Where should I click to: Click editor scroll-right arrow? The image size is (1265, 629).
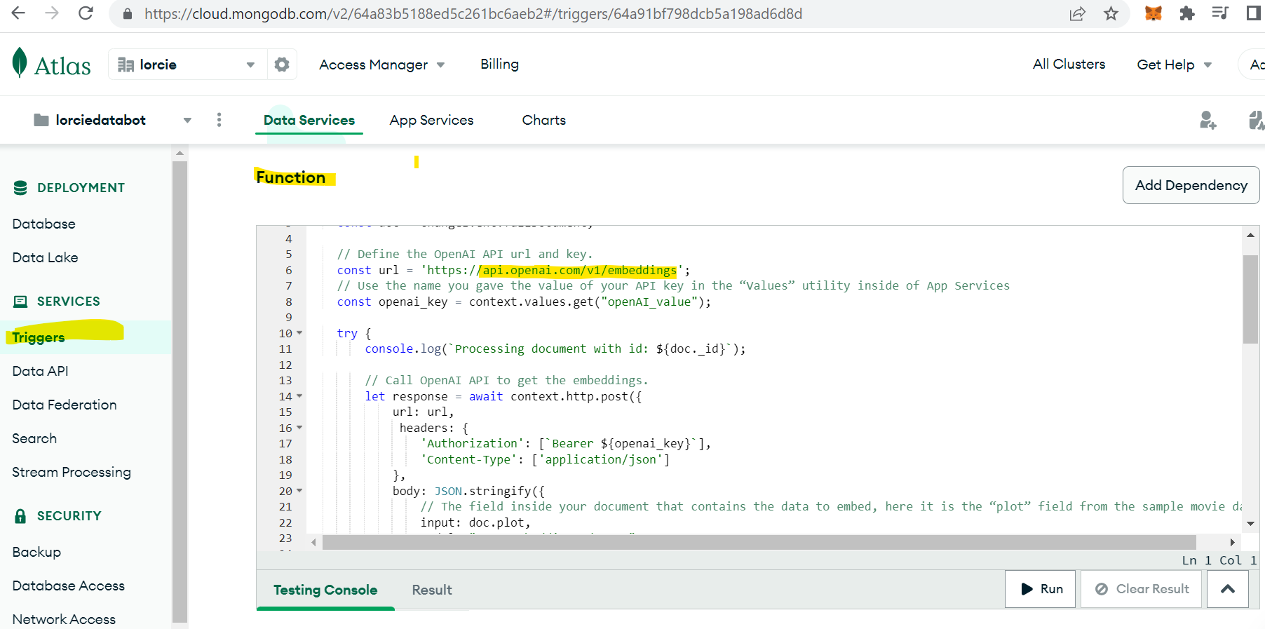pyautogui.click(x=1232, y=542)
